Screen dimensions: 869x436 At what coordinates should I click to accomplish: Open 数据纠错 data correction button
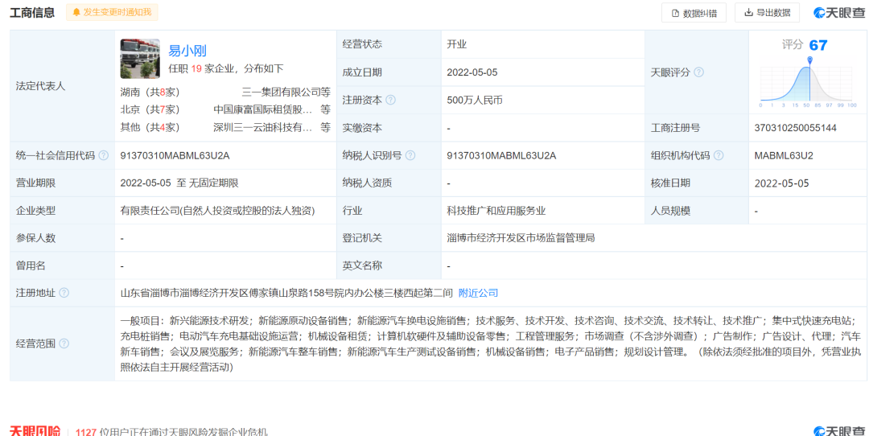694,13
